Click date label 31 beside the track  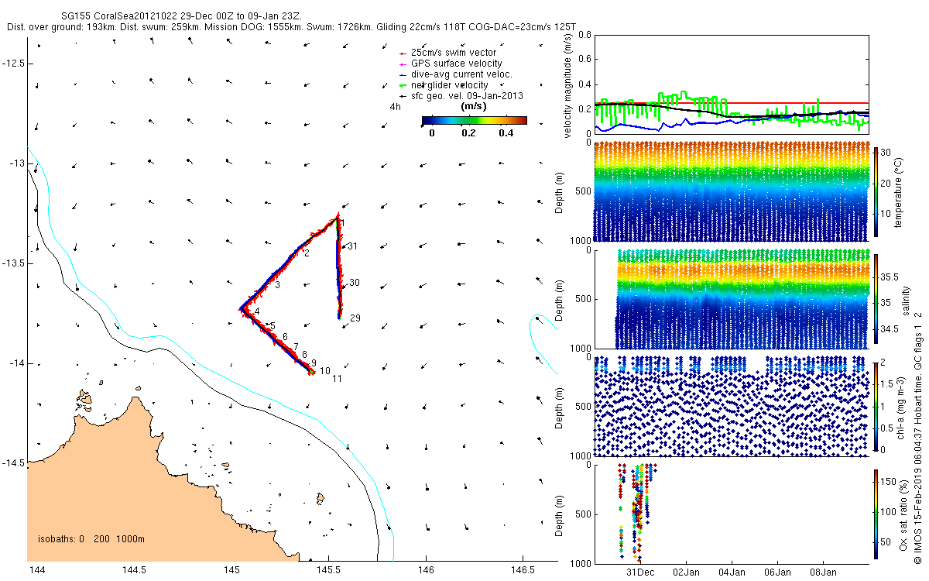coord(353,246)
